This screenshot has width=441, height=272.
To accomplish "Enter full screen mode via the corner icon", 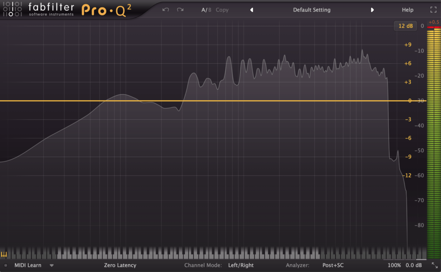I will (x=435, y=9).
